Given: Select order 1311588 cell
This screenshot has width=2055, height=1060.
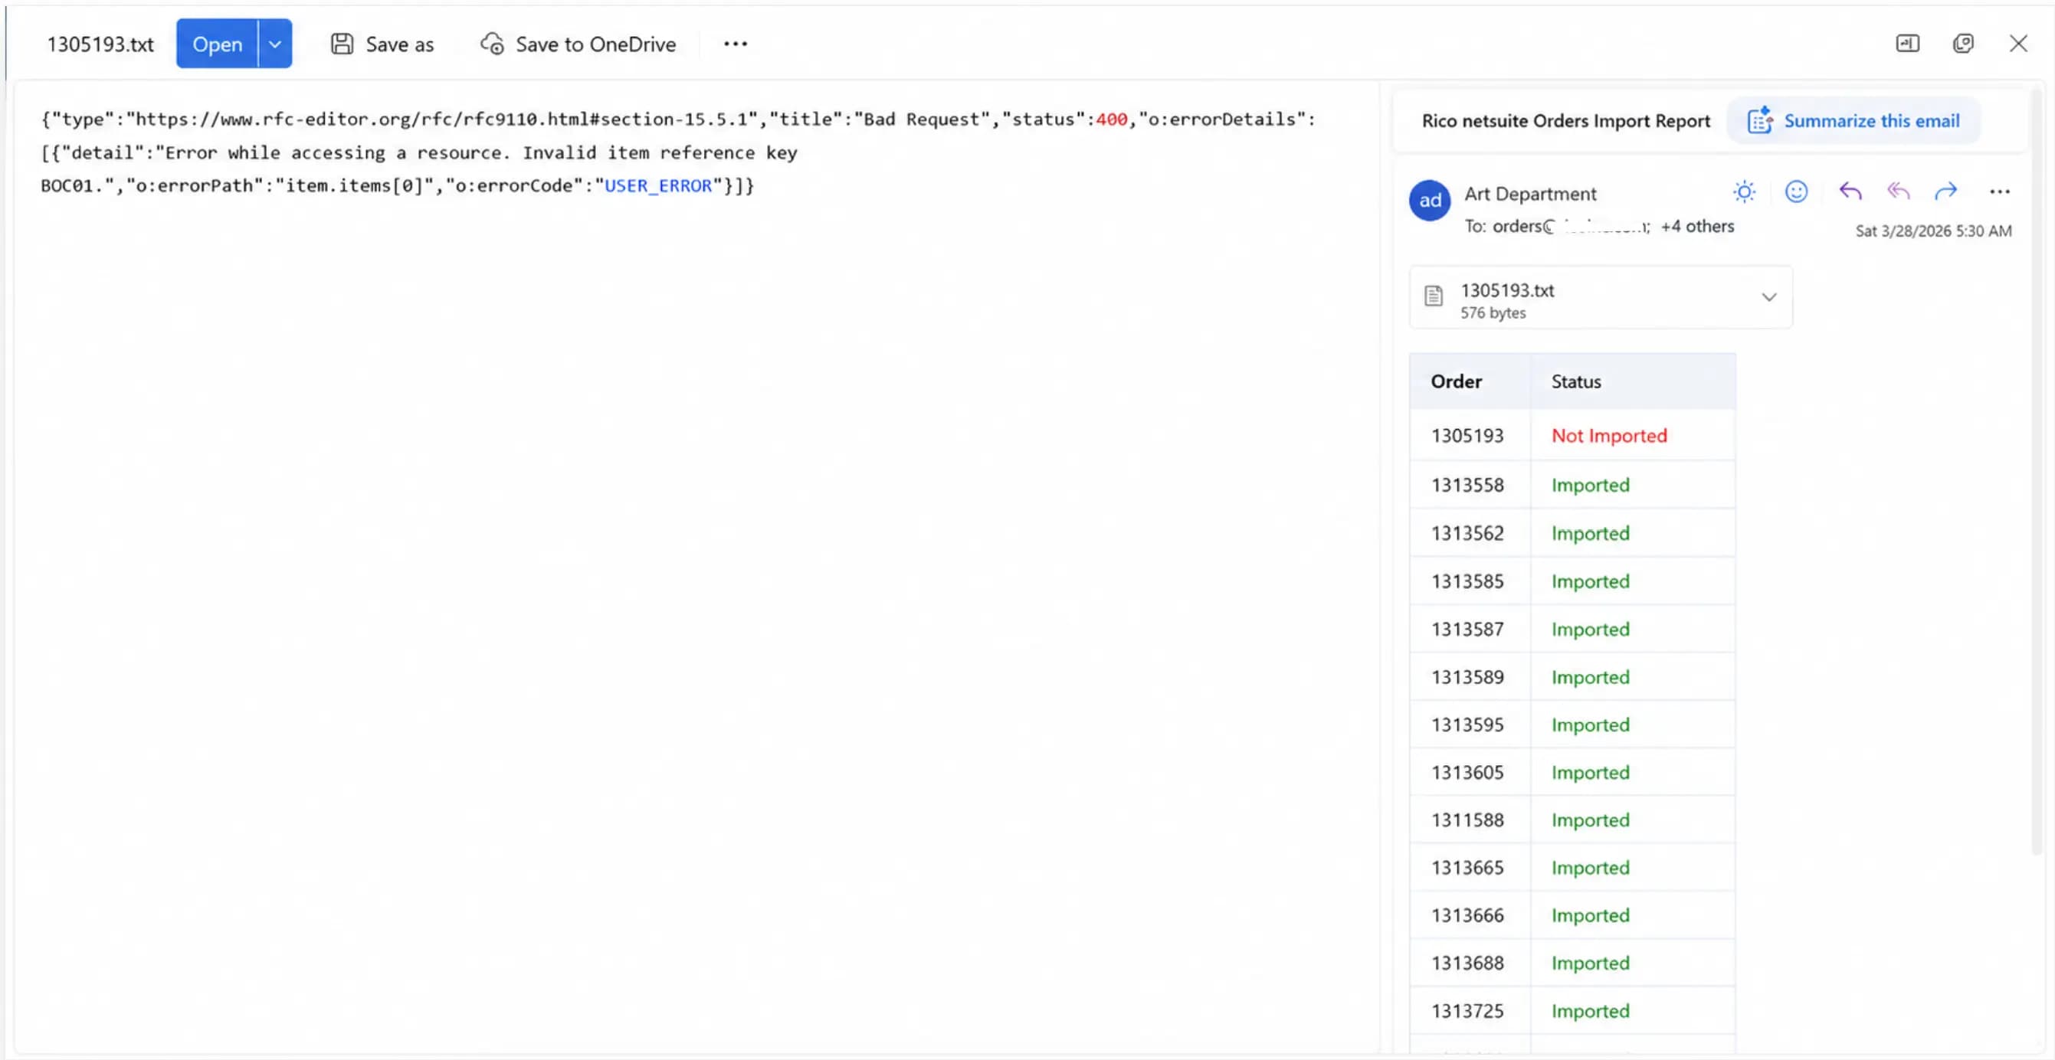Looking at the screenshot, I should (1470, 820).
